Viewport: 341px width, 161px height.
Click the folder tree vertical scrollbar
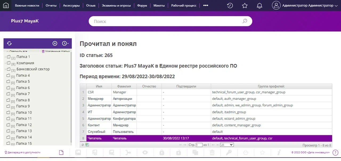tap(71, 97)
